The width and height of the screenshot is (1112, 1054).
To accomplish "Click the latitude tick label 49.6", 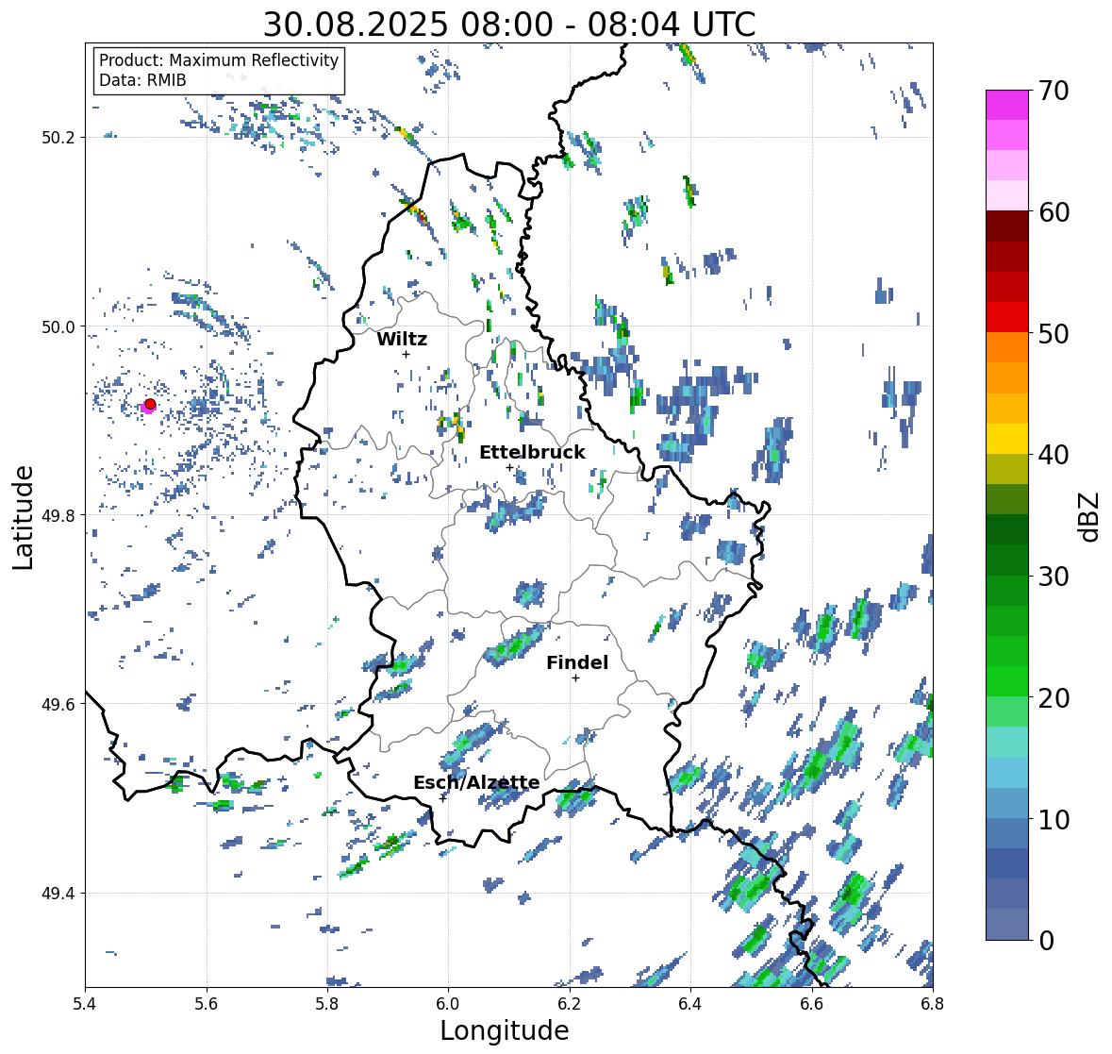I will (58, 704).
